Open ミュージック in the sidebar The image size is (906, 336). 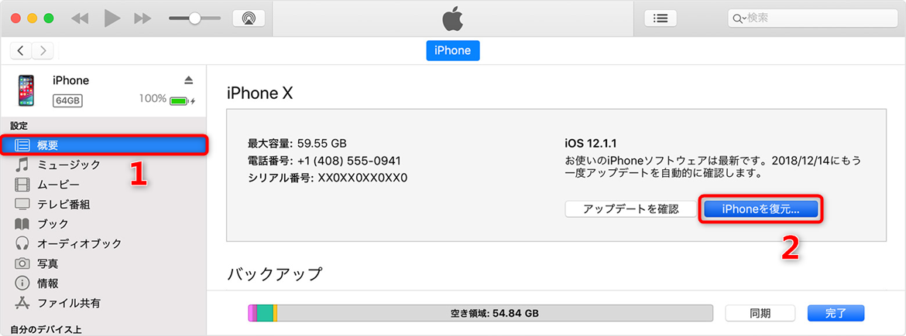click(x=68, y=165)
